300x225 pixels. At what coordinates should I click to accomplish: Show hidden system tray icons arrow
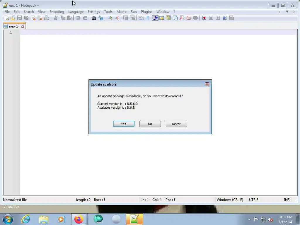tap(249, 219)
